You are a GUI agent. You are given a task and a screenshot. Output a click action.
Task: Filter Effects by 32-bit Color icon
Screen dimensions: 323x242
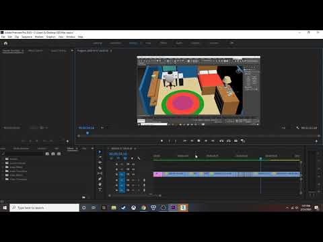pos(53,154)
